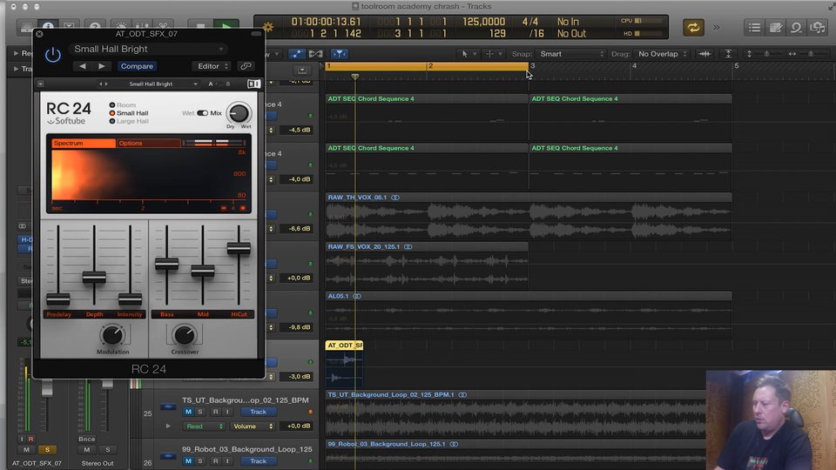Open the left-click pointer tool menu

469,54
